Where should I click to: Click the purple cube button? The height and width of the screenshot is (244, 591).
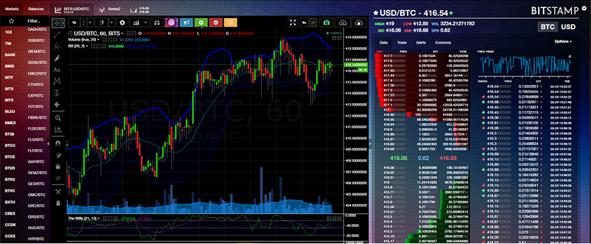171,23
